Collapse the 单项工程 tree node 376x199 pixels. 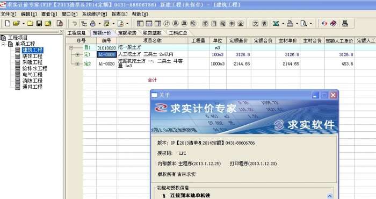coord(3,44)
